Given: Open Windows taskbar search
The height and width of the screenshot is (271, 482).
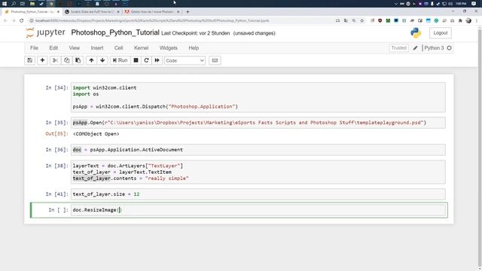Looking at the screenshot, I should tap(14, 4).
